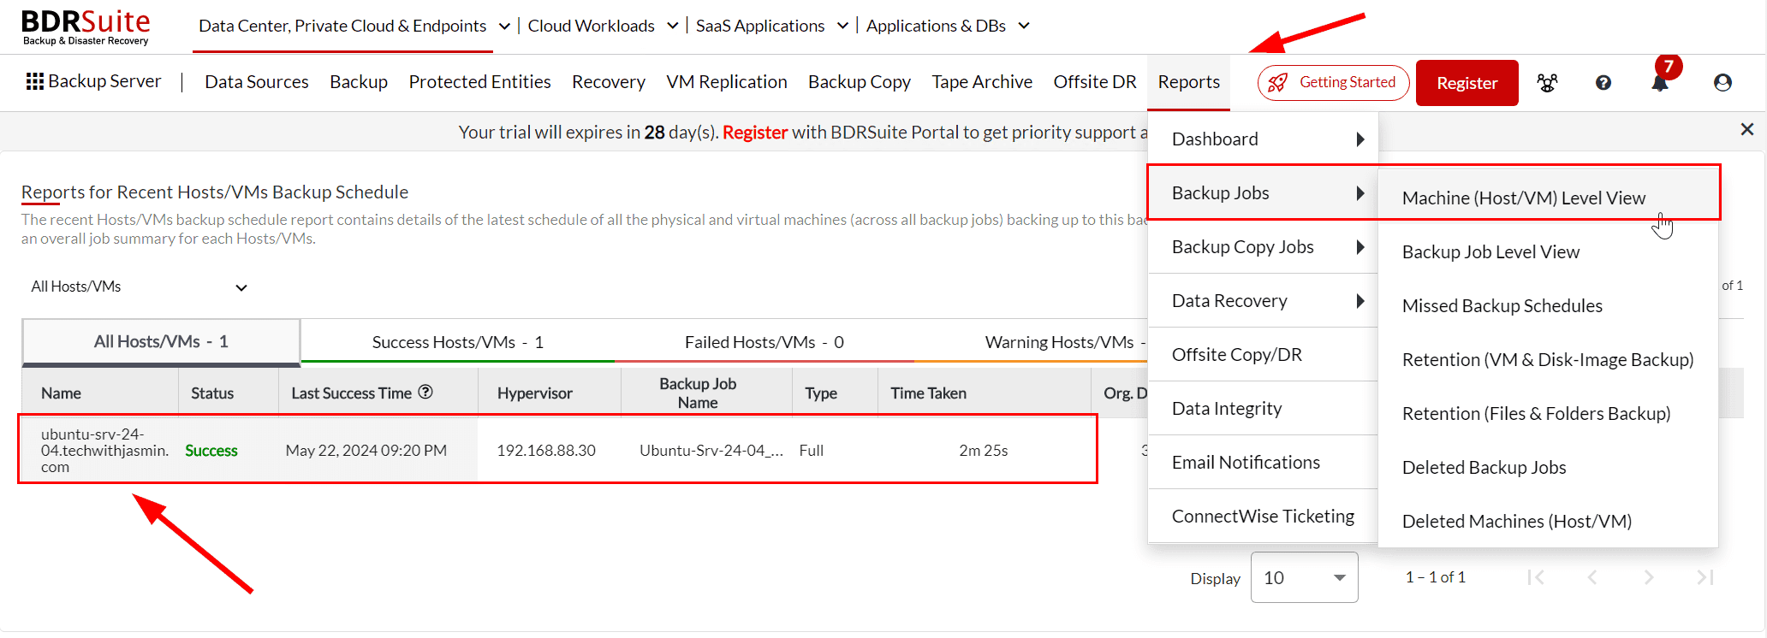The height and width of the screenshot is (638, 1767).
Task: Expand the Data Recovery submenu
Action: click(1263, 301)
